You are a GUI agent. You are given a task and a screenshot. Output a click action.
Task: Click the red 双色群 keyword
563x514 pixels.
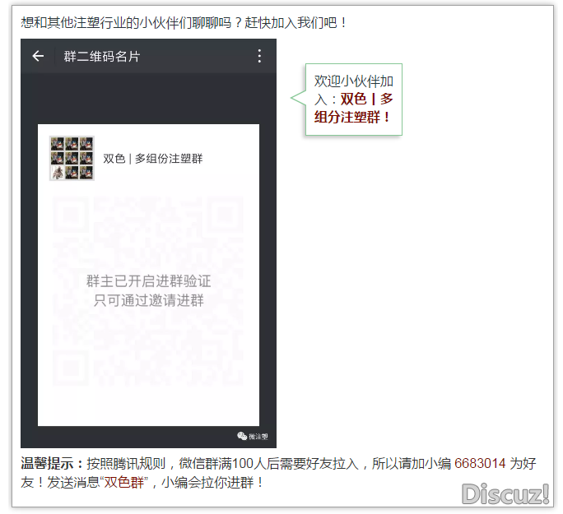124,482
